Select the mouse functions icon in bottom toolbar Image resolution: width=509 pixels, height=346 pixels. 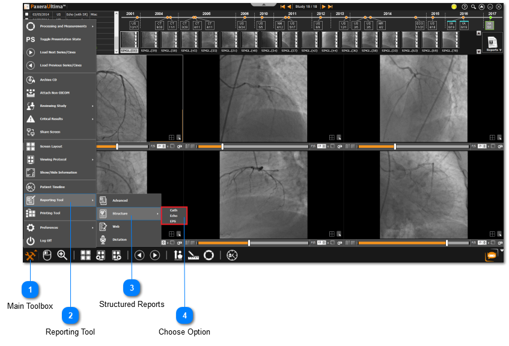click(46, 255)
